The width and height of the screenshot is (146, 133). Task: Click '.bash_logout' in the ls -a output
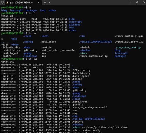(10, 53)
